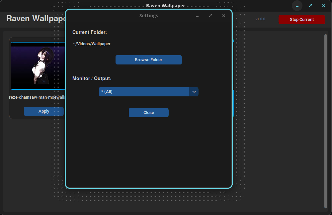The image size is (332, 215).
Task: Click the ~/Videos/Wallpaper folder path text
Action: tap(91, 44)
